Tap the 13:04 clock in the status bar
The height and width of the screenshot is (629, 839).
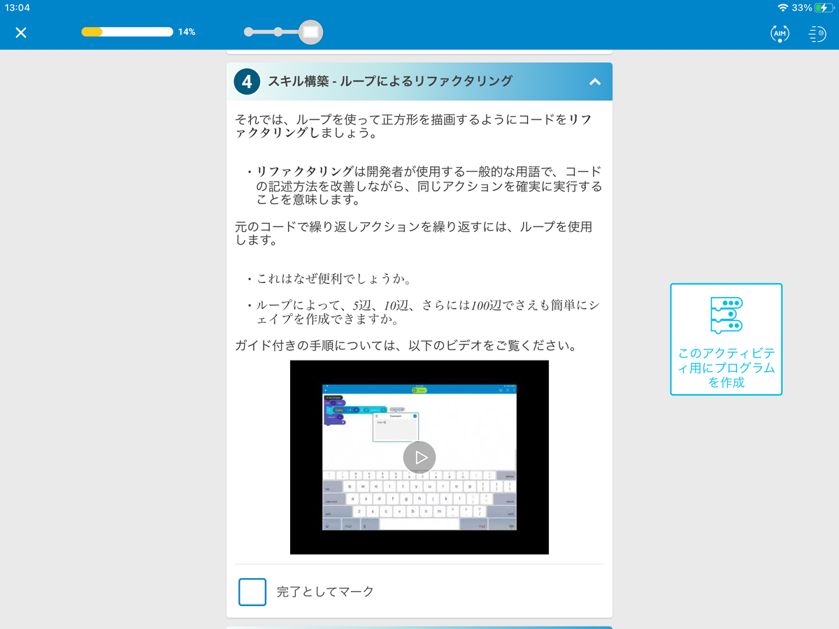click(x=17, y=8)
